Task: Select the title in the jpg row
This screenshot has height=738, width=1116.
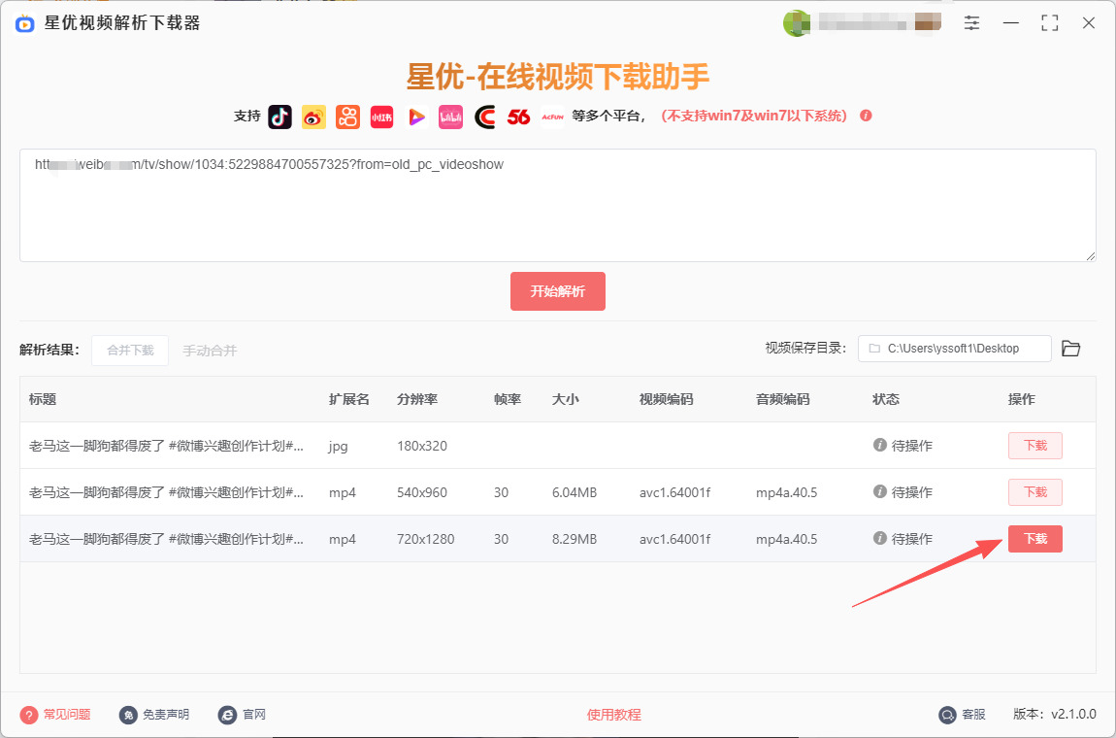Action: [167, 446]
